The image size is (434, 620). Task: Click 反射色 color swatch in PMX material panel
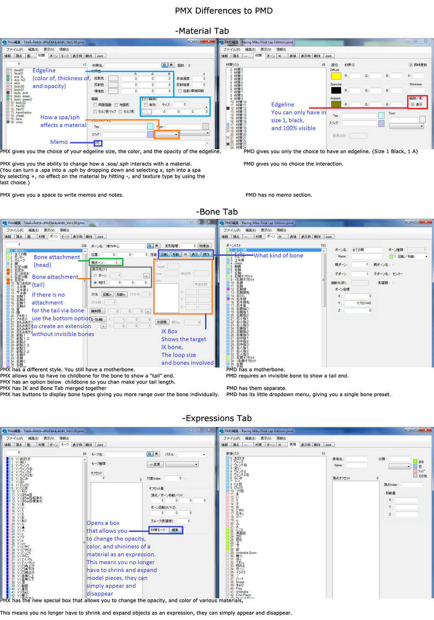click(x=113, y=84)
